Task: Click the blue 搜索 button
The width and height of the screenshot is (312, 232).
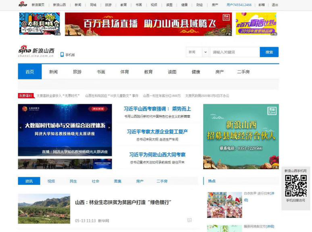Action: click(x=269, y=52)
